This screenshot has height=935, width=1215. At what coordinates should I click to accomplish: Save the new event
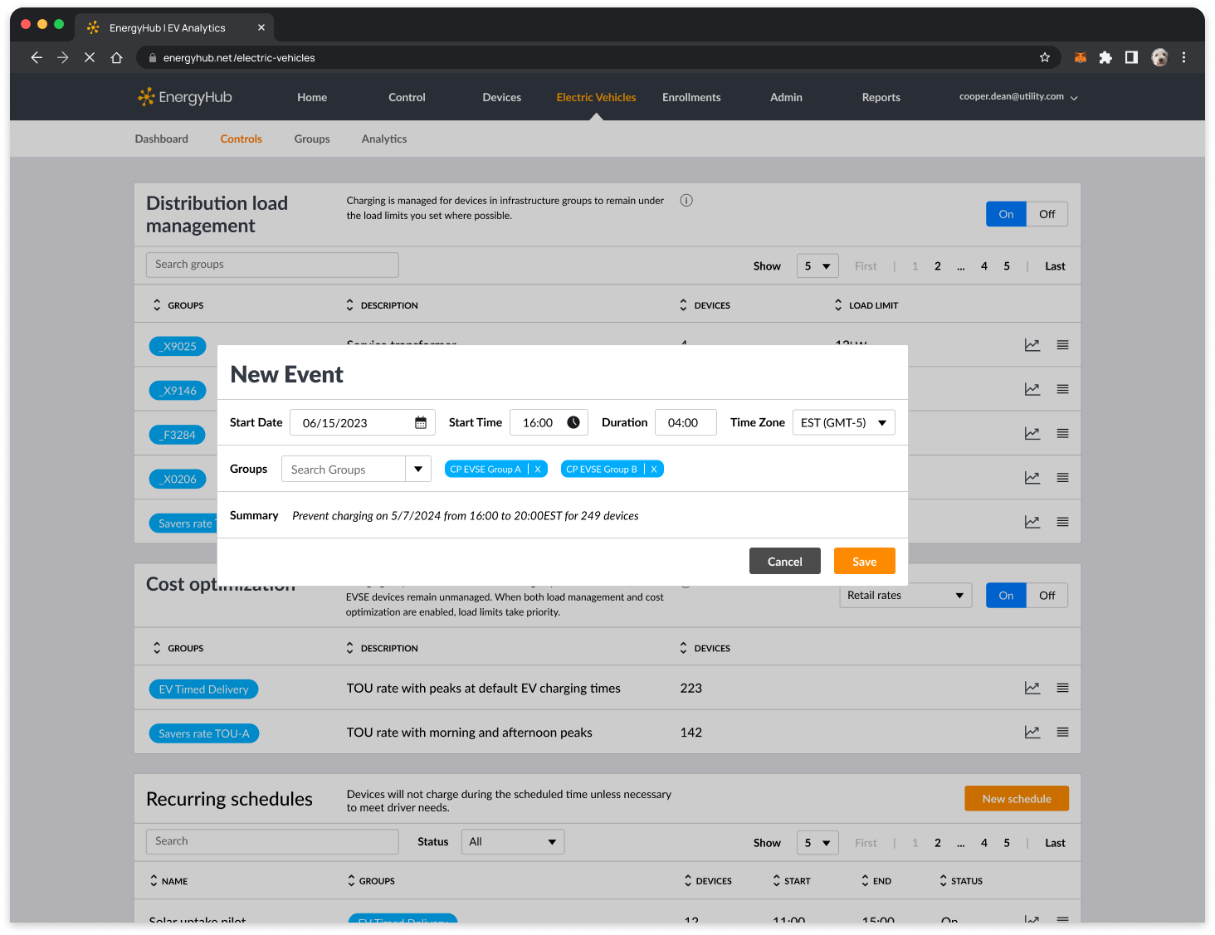coord(864,562)
